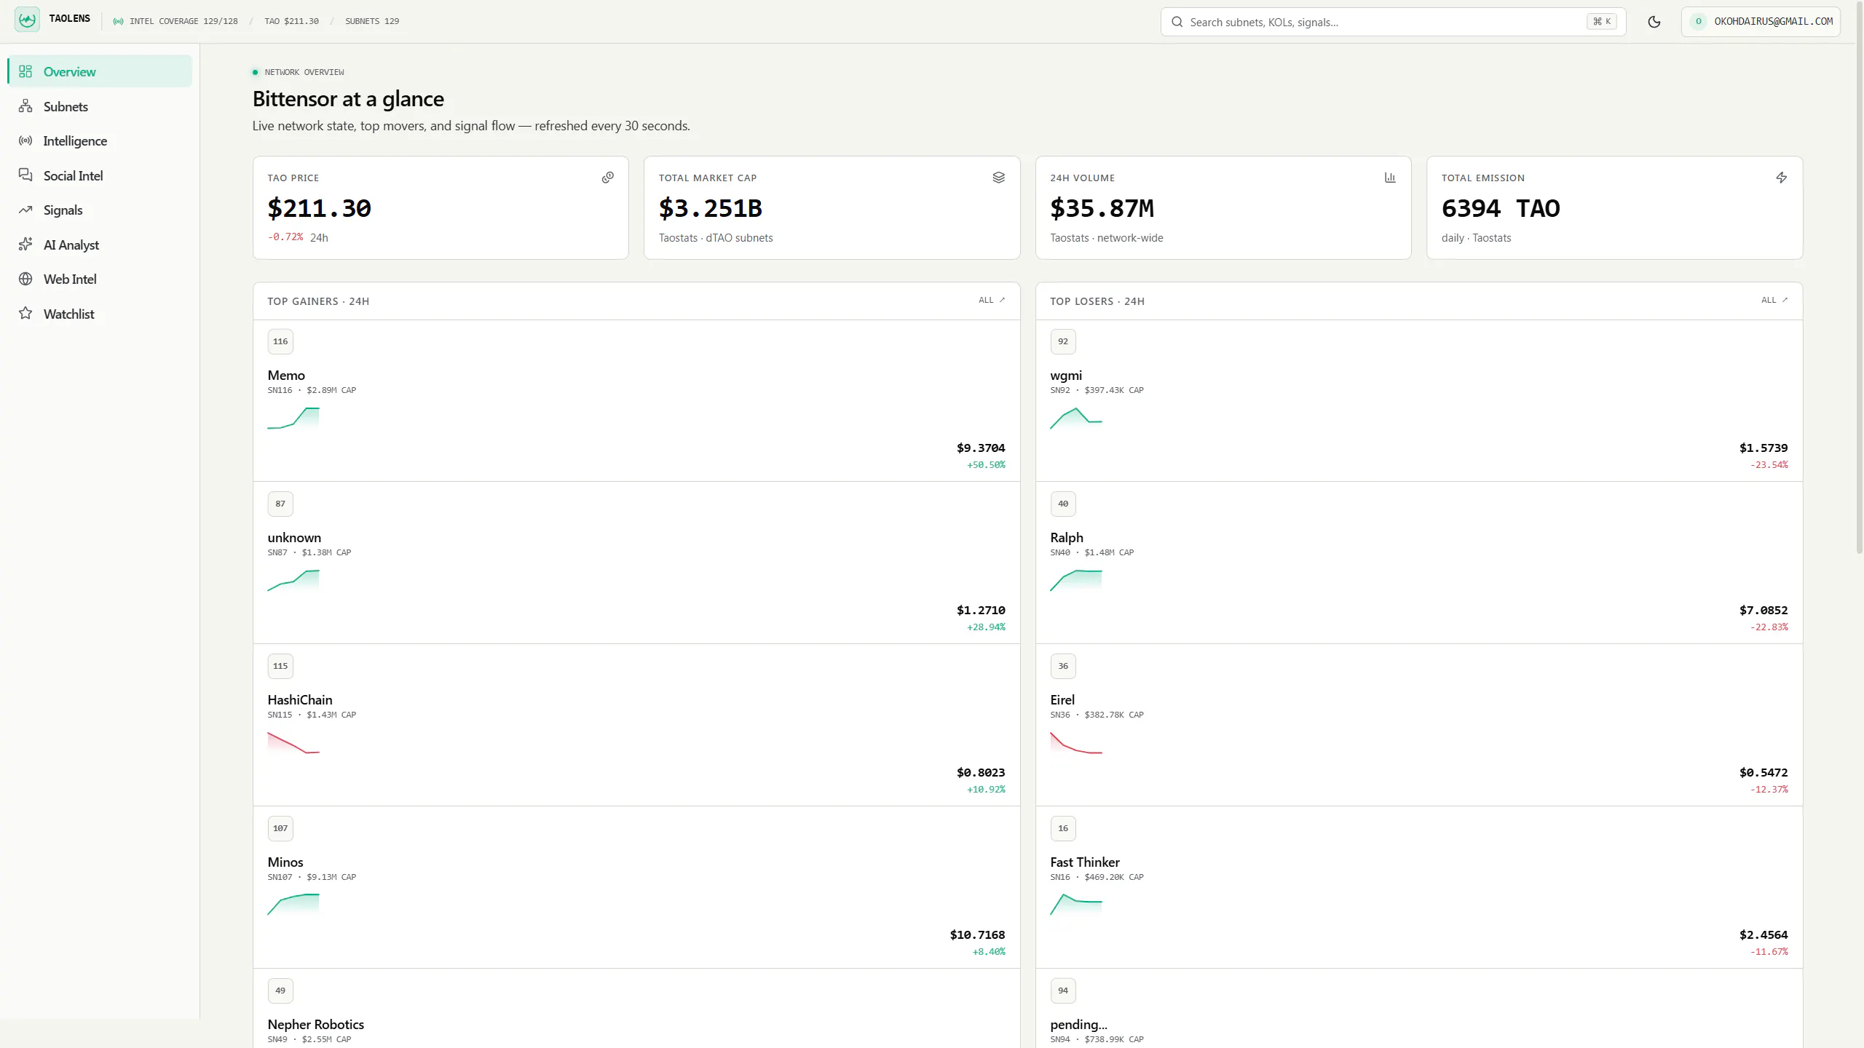This screenshot has width=1864, height=1048.
Task: Click the 36 subnet number badge
Action: click(x=1063, y=666)
